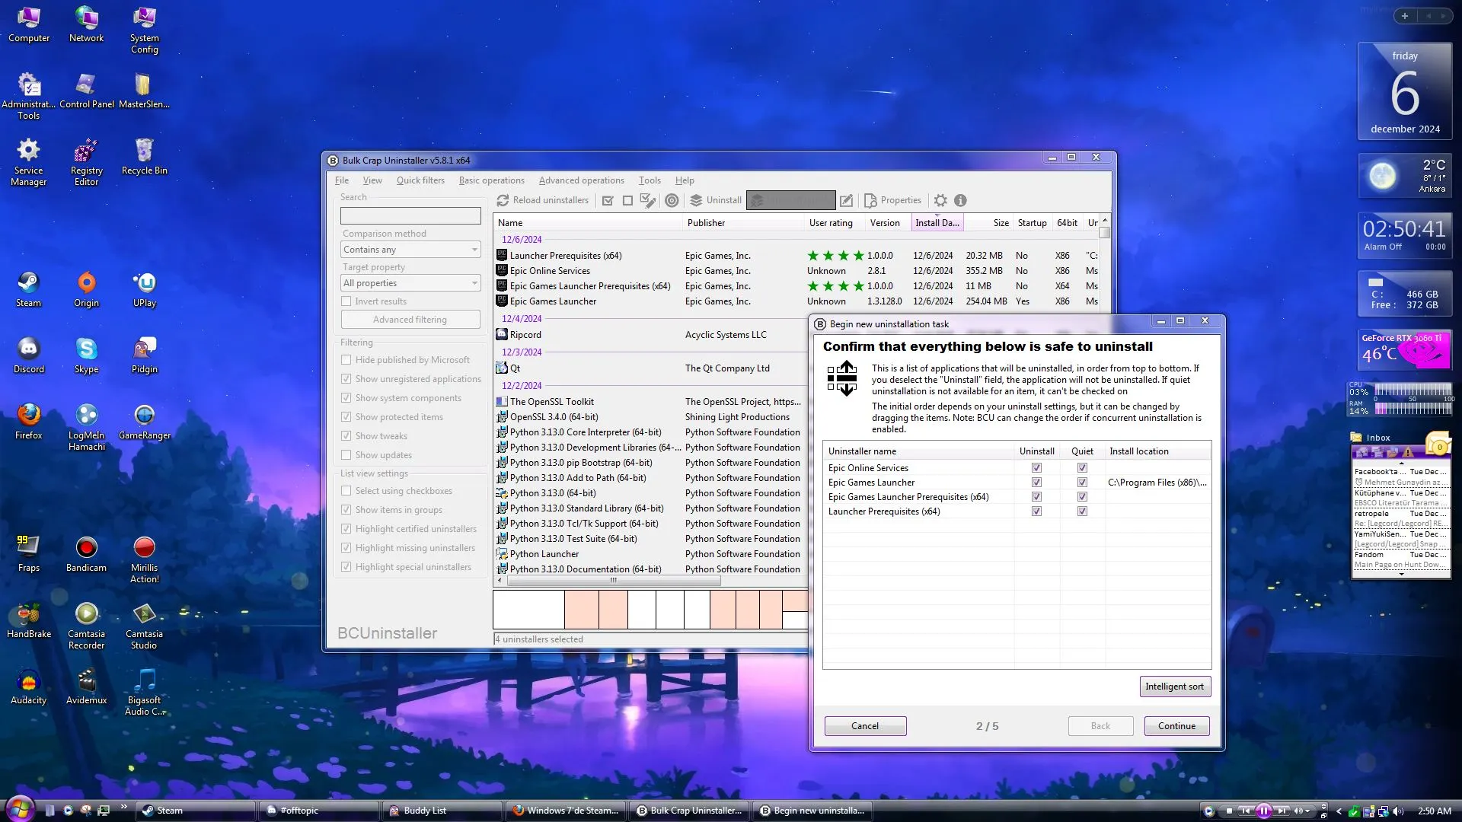Sort list by Publisher column header
1462x822 pixels.
point(742,223)
